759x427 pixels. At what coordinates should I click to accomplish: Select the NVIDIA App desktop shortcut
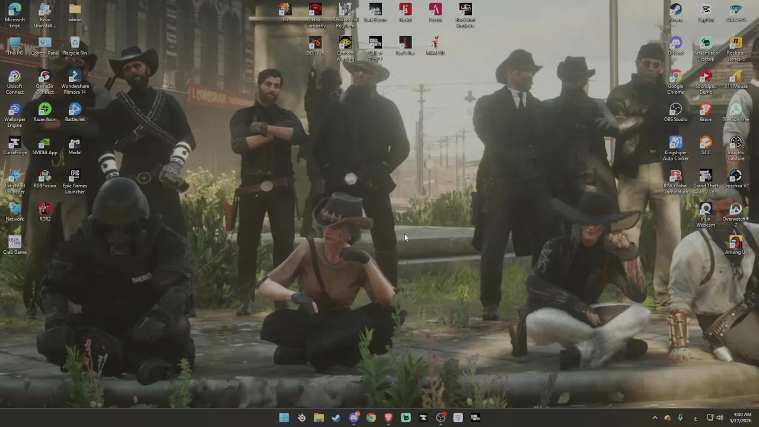tap(44, 146)
